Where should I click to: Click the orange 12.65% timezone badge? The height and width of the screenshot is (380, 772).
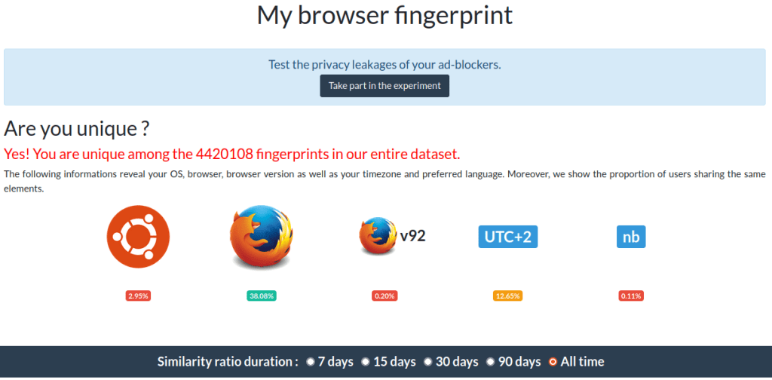point(507,296)
